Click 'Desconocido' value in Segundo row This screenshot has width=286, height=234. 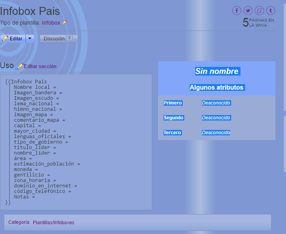(x=216, y=118)
